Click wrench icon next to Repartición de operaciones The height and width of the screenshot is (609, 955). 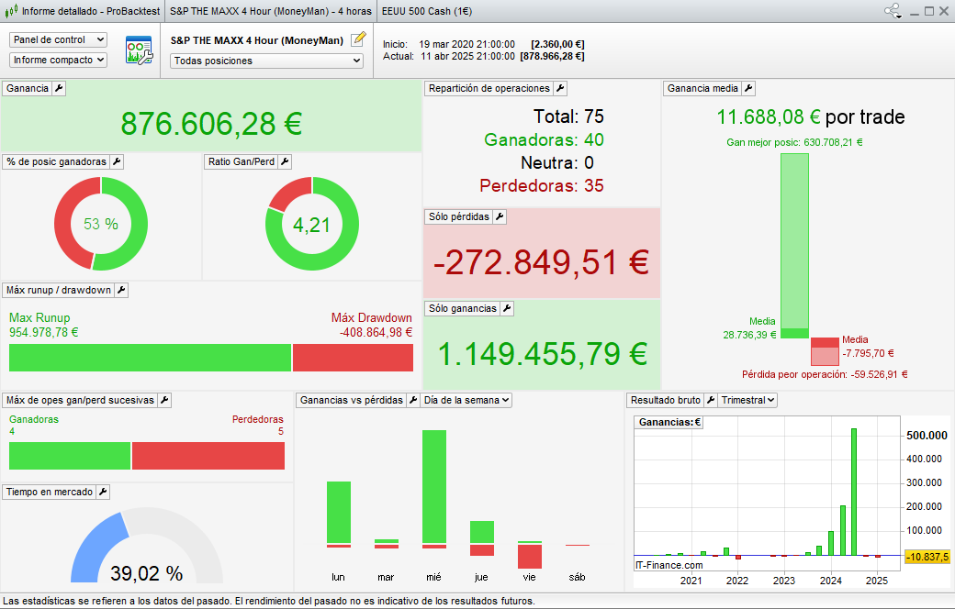click(x=560, y=88)
